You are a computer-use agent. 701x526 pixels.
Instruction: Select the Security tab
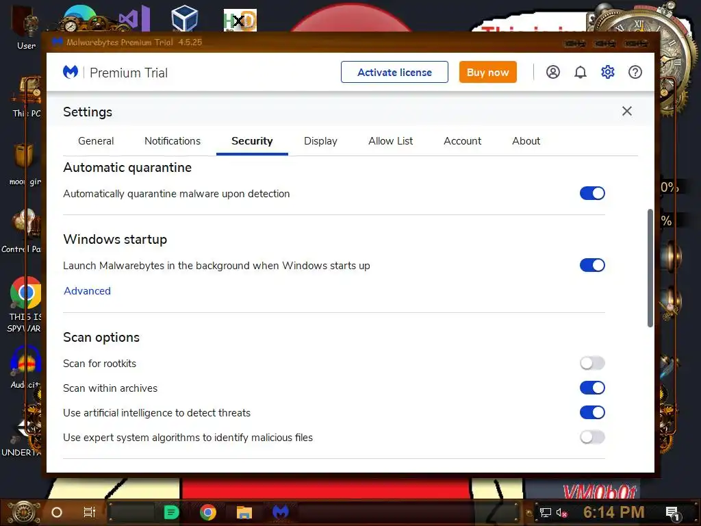click(252, 141)
